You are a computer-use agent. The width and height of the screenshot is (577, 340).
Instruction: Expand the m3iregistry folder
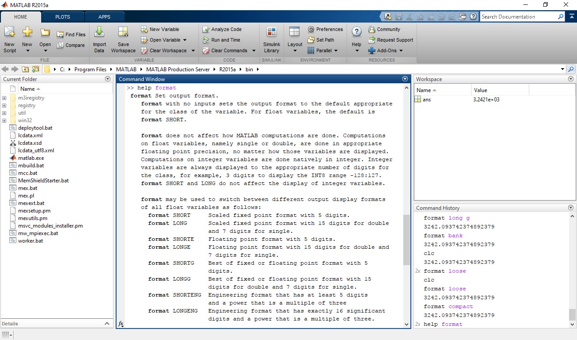coord(4,98)
